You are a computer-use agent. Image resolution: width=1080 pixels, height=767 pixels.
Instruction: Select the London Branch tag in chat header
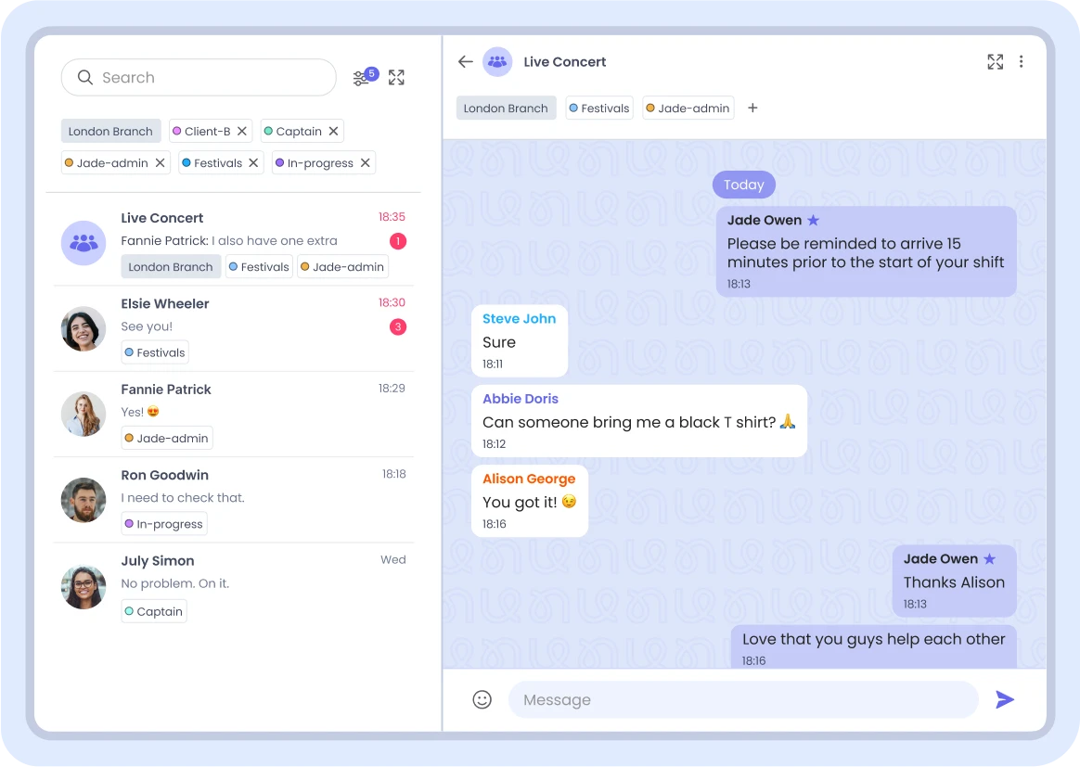click(506, 108)
